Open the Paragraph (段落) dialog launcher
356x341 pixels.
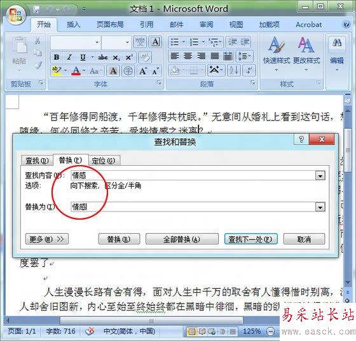click(x=253, y=83)
